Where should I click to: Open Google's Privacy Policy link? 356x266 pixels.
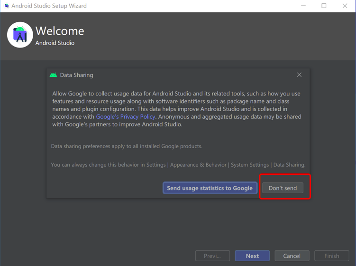tap(126, 116)
